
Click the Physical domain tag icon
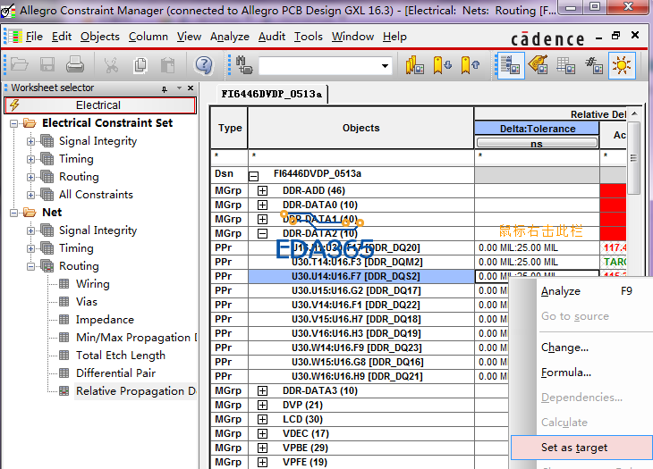[x=539, y=65]
